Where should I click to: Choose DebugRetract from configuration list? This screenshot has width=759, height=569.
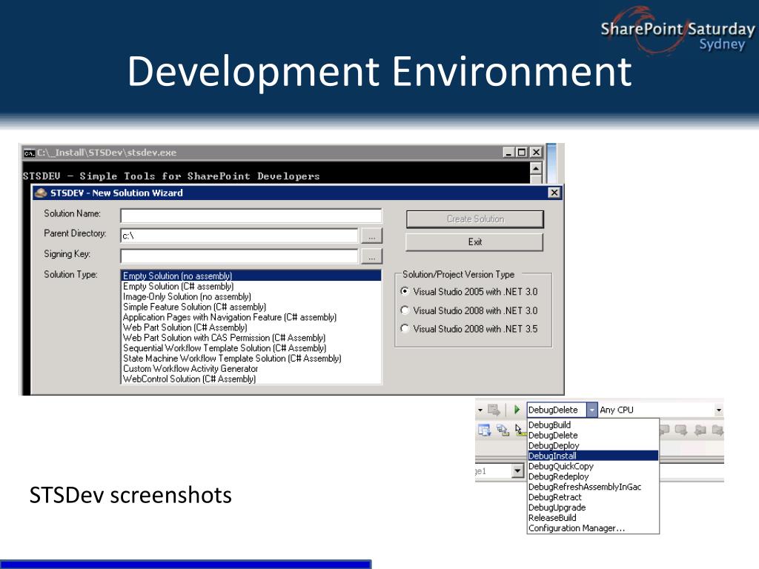(593, 497)
